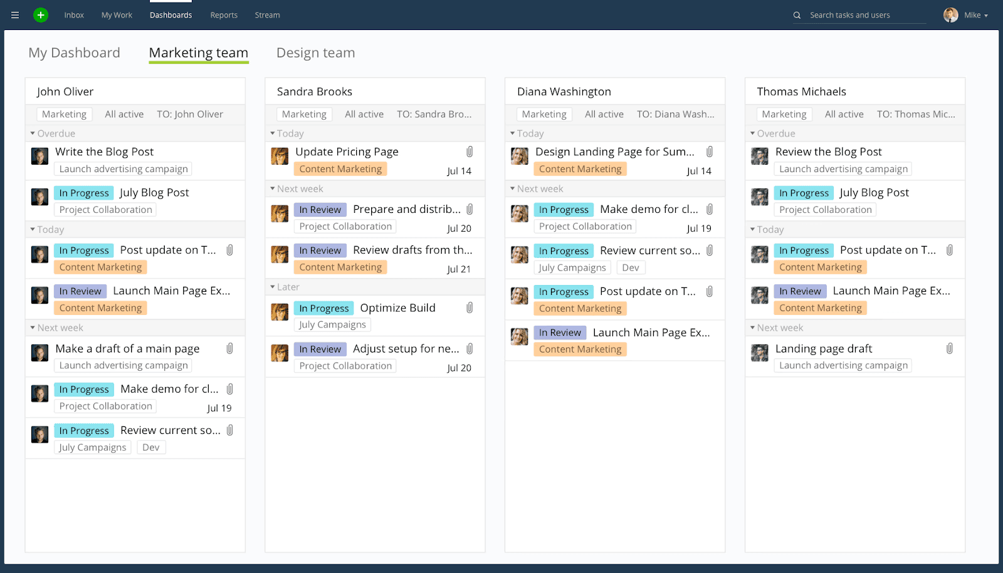Screen dimensions: 1003x573
Task: Click the paperclip on Update Pricing Page task
Action: [x=470, y=152]
